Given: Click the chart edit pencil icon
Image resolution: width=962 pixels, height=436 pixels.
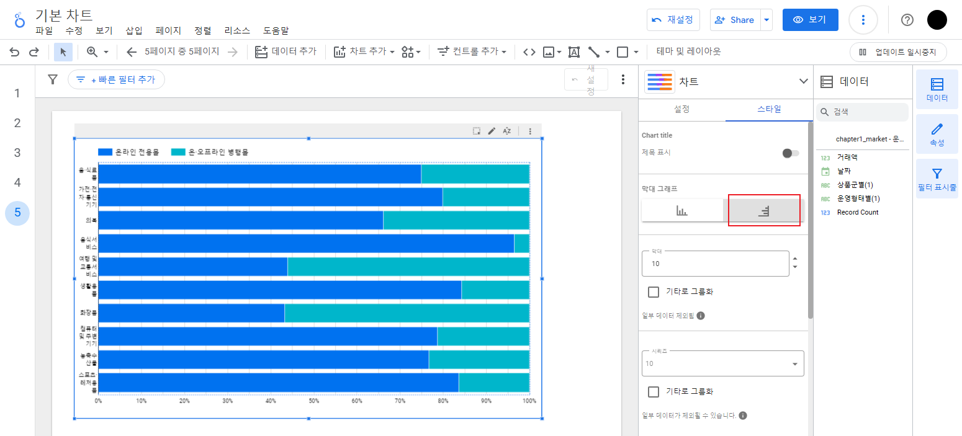Looking at the screenshot, I should pyautogui.click(x=492, y=131).
